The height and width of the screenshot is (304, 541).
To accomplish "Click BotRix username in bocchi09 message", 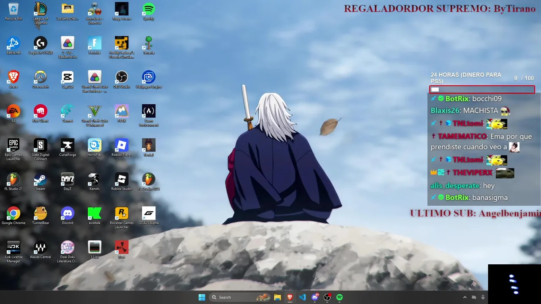I will tap(457, 98).
